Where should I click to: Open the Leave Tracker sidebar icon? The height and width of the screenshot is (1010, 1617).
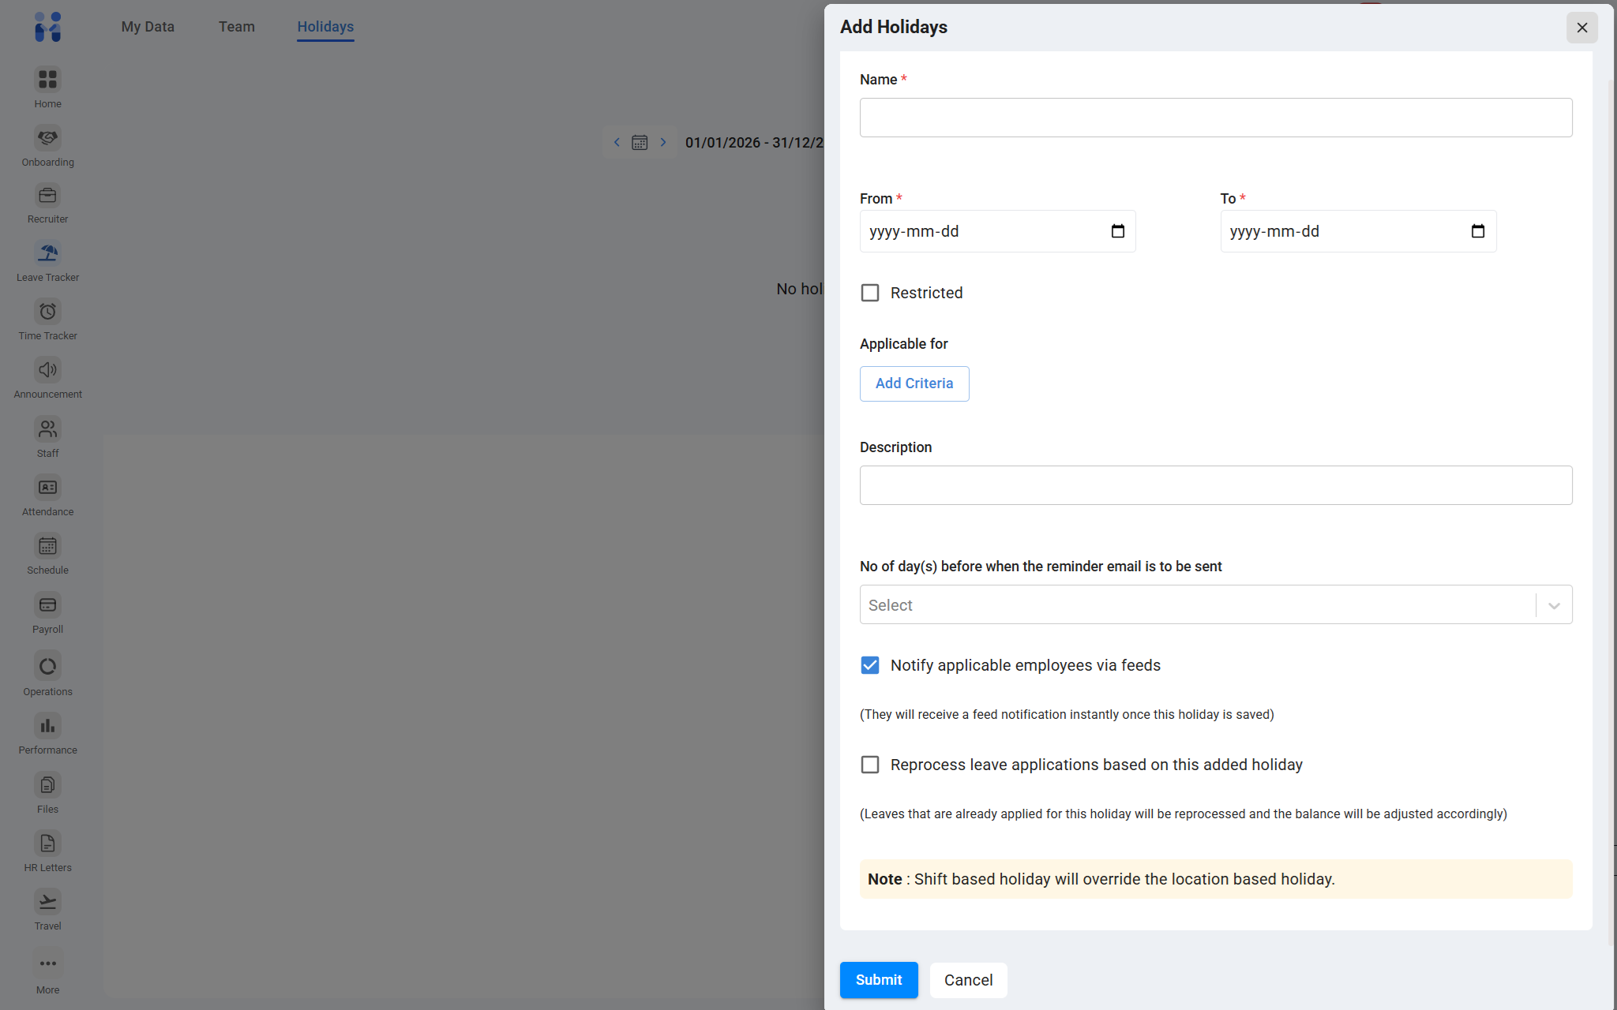(47, 253)
